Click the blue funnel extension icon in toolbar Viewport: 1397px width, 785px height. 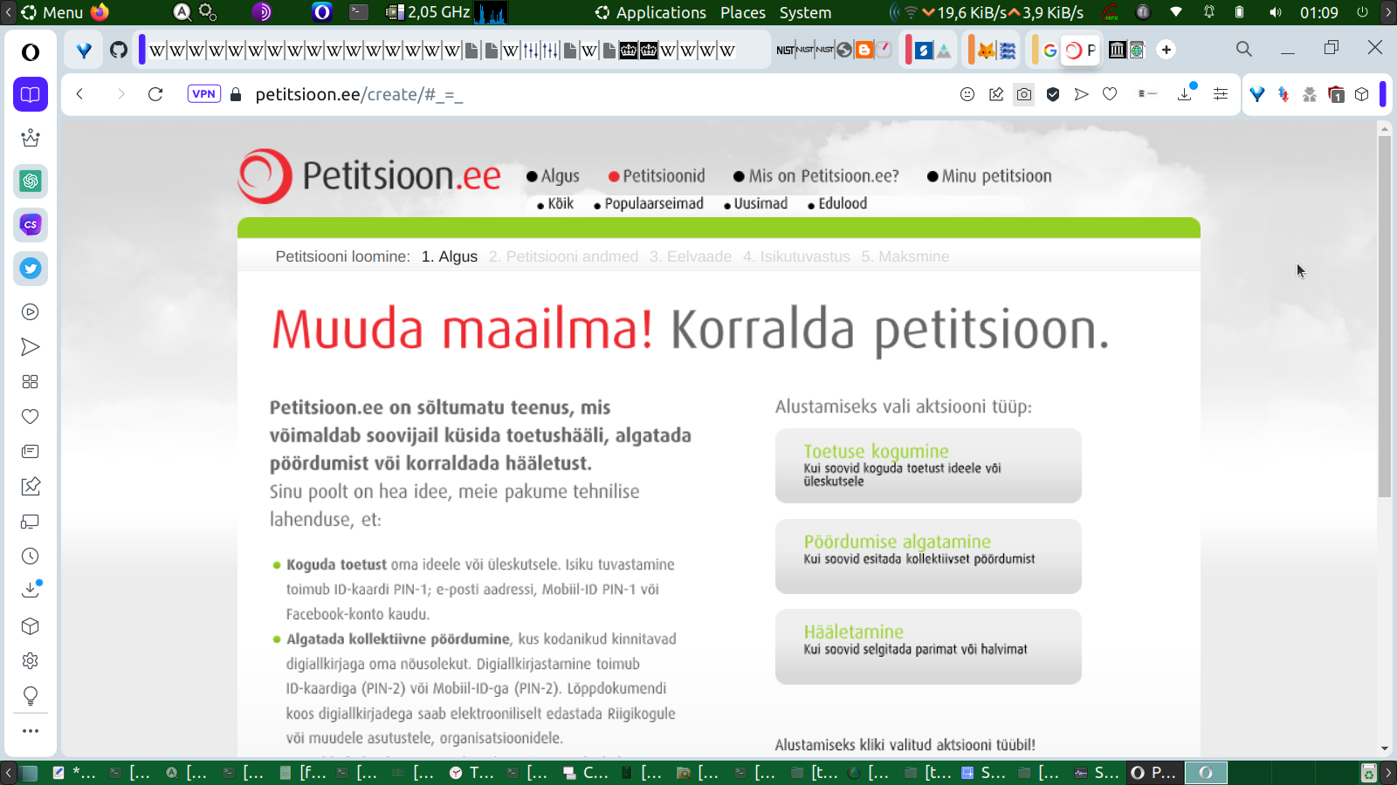pos(1257,94)
